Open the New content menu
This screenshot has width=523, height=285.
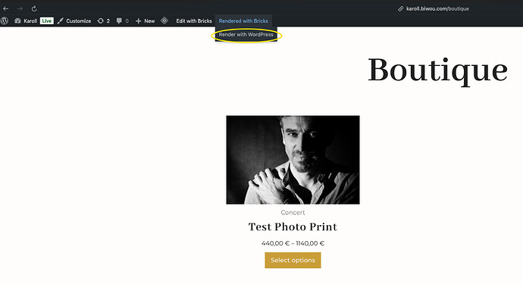pos(149,20)
